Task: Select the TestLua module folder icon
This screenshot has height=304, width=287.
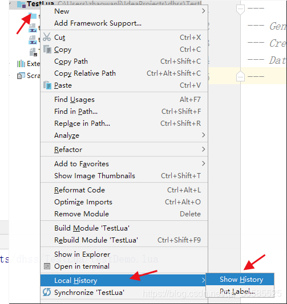Action: point(21,5)
